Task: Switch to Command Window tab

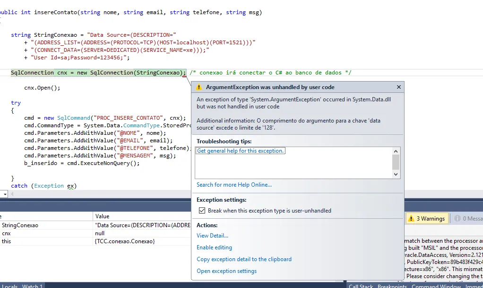Action: click(x=436, y=286)
